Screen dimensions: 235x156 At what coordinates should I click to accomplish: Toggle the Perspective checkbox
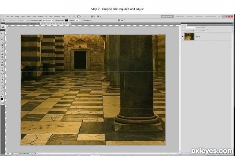(x=83, y=20)
